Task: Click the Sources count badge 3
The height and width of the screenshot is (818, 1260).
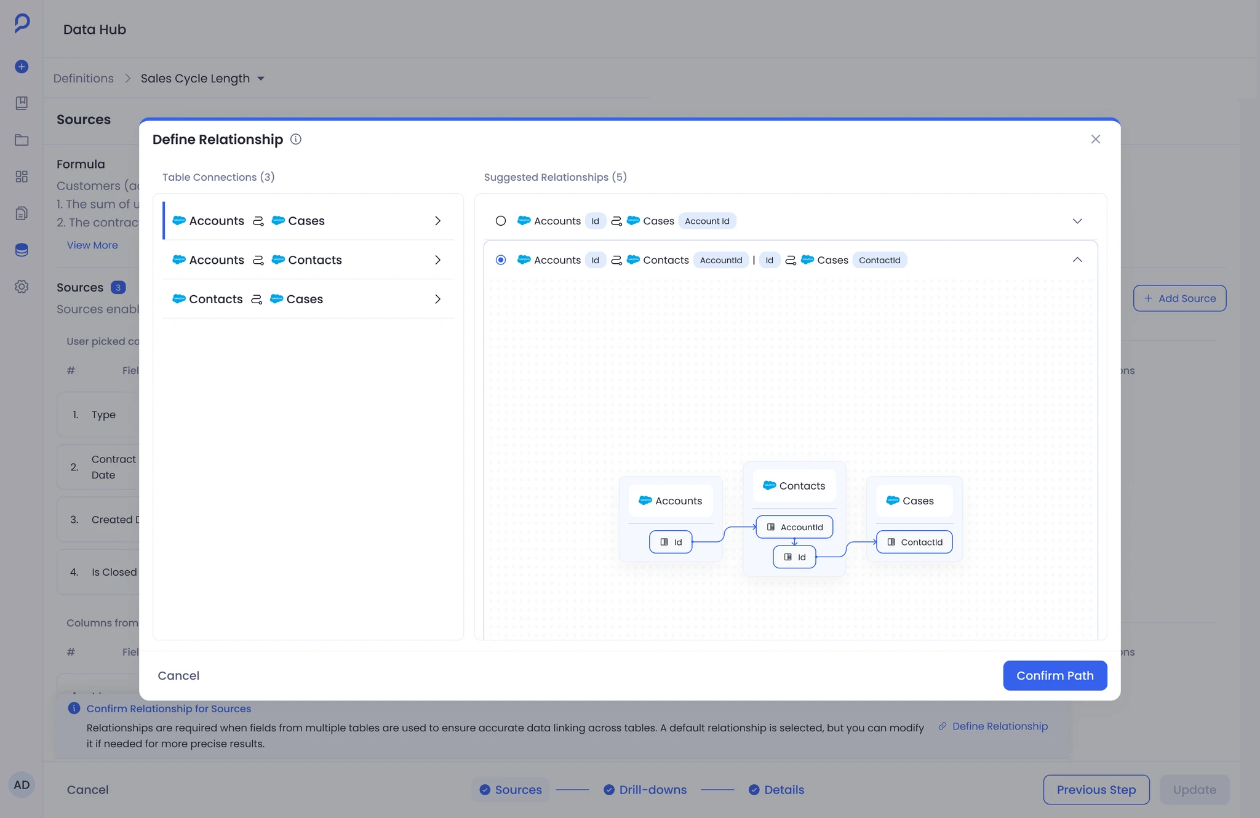Action: click(x=118, y=287)
